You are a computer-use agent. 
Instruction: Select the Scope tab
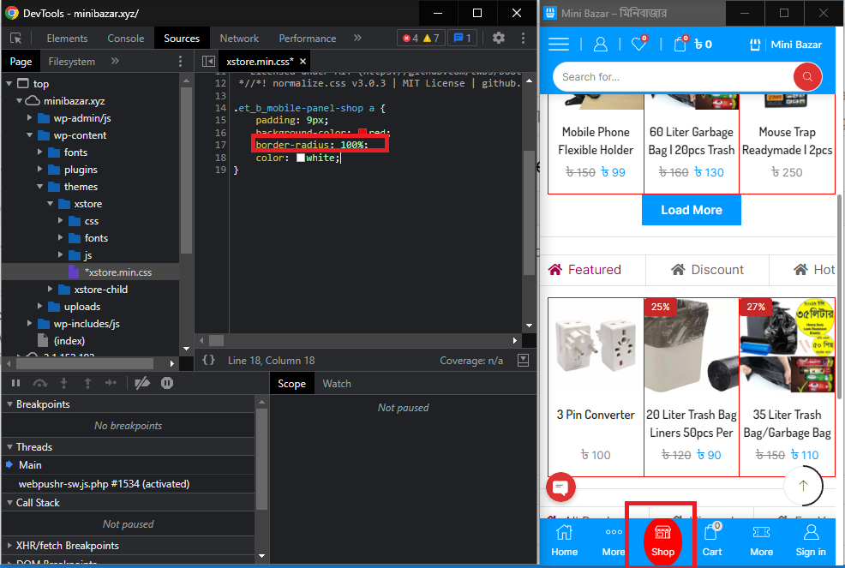point(291,384)
